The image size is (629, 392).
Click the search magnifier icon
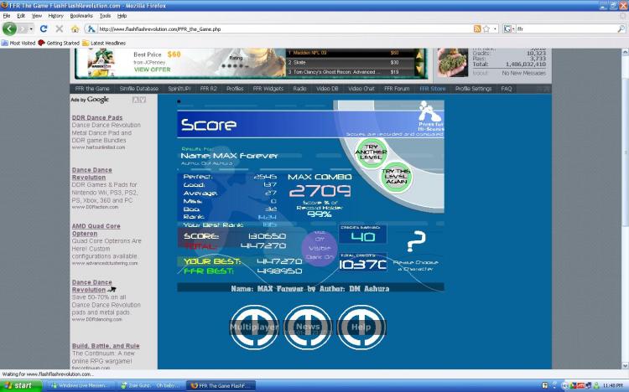coord(621,28)
